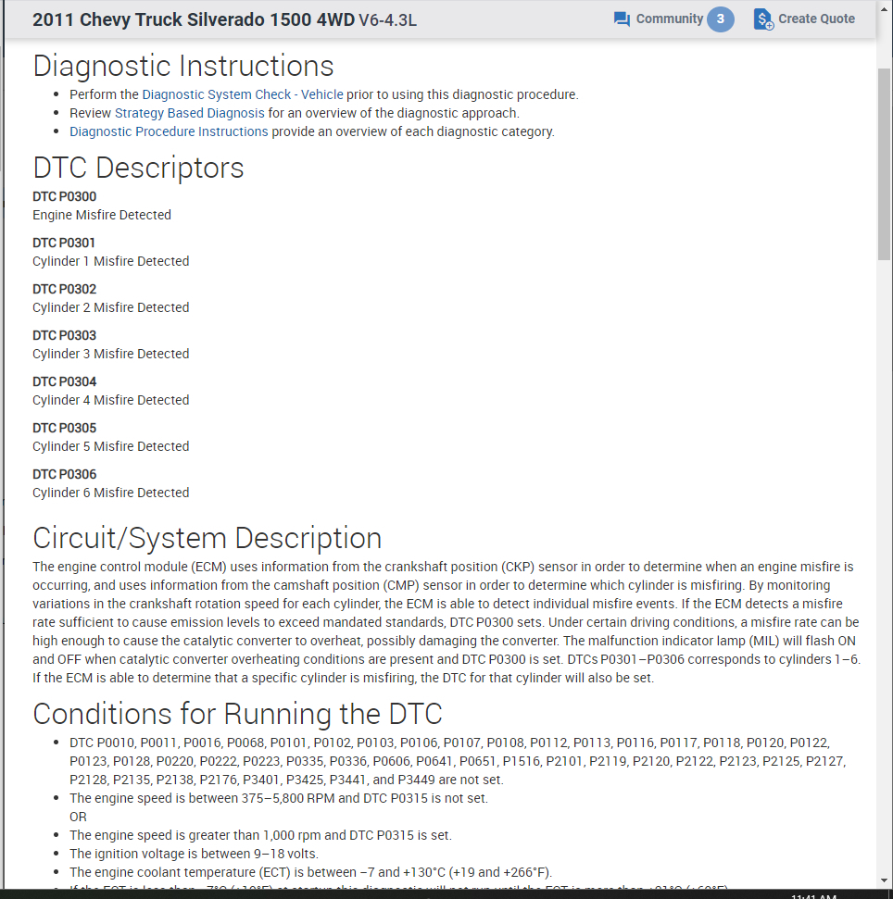
Task: Click Cylinder 5 Misfire Detected text
Action: [x=110, y=446]
